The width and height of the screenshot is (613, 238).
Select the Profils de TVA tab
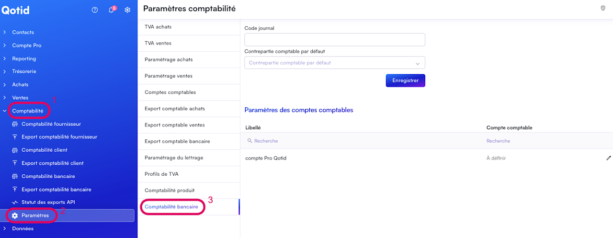[161, 174]
